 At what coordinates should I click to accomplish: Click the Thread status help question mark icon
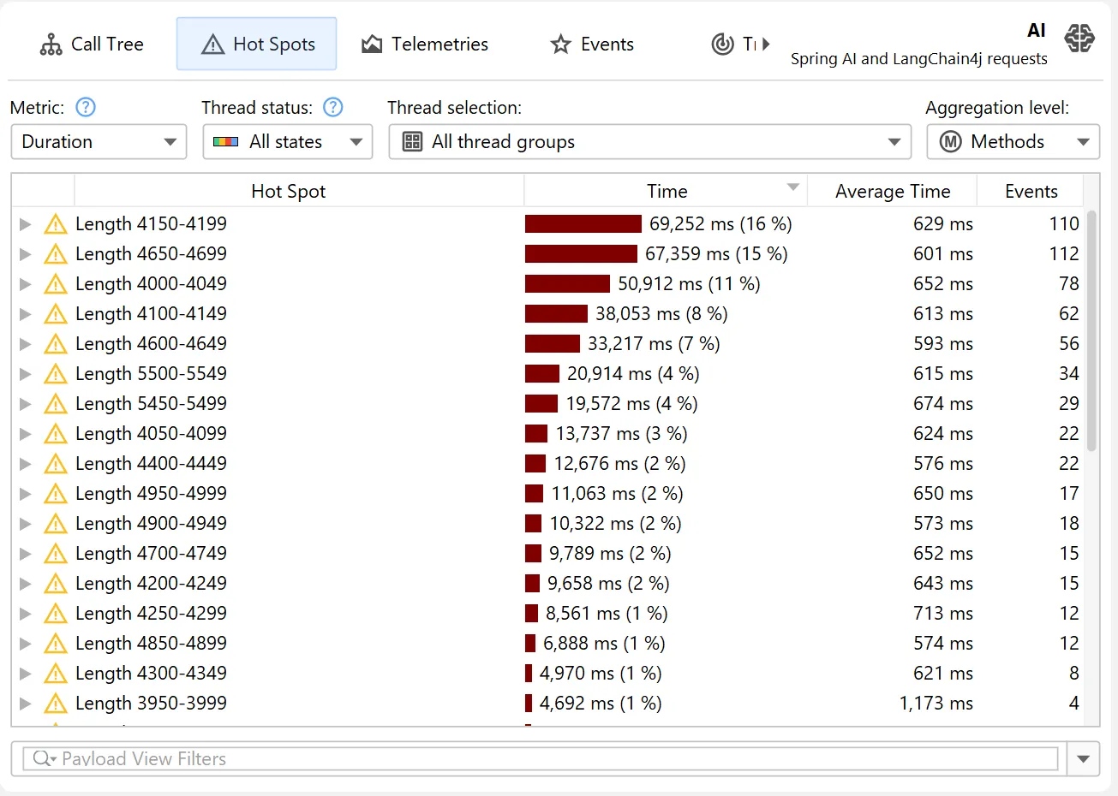click(333, 107)
